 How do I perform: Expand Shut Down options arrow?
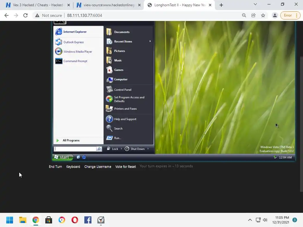click(x=148, y=149)
